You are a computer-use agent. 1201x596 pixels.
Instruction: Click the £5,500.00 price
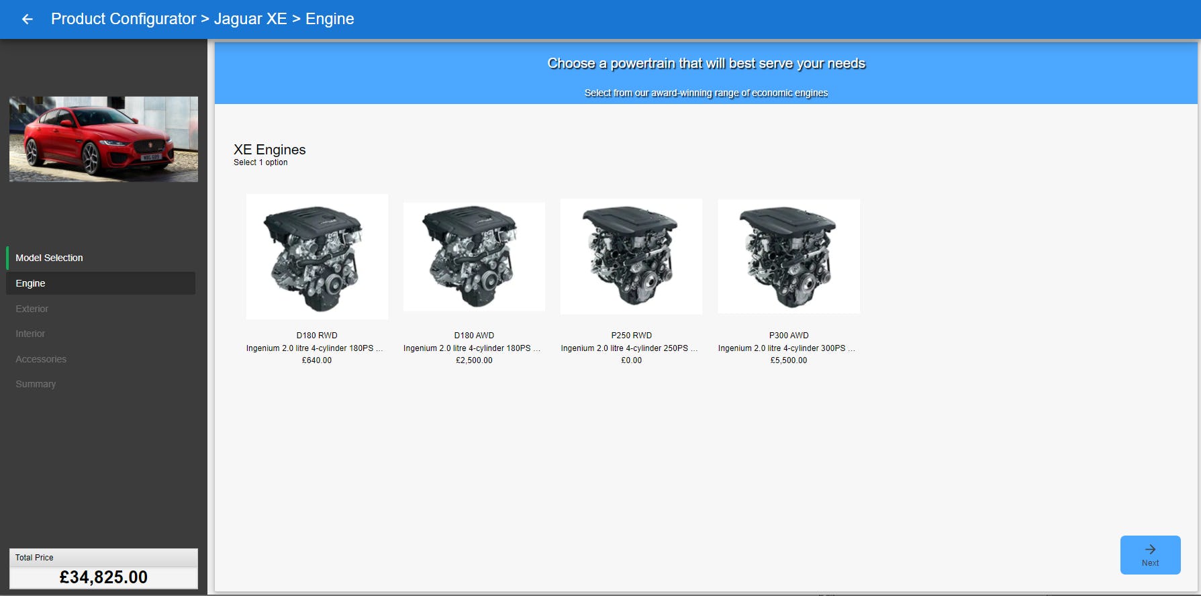(789, 360)
